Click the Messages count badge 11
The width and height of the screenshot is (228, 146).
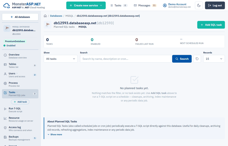point(154,5)
